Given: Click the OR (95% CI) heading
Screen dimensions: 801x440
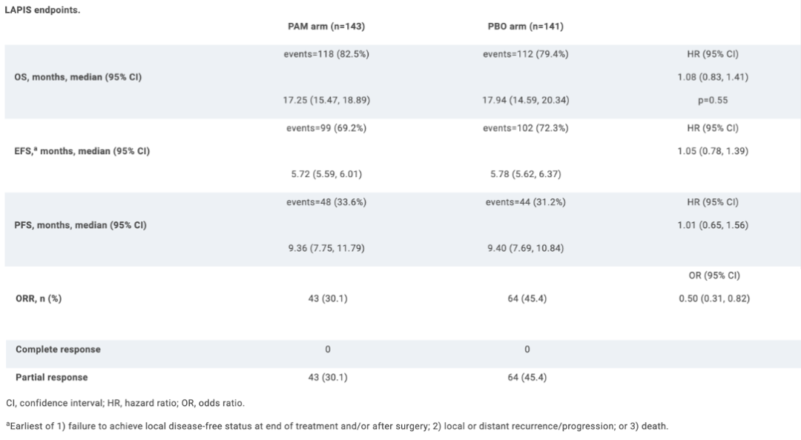Looking at the screenshot, I should click(714, 276).
